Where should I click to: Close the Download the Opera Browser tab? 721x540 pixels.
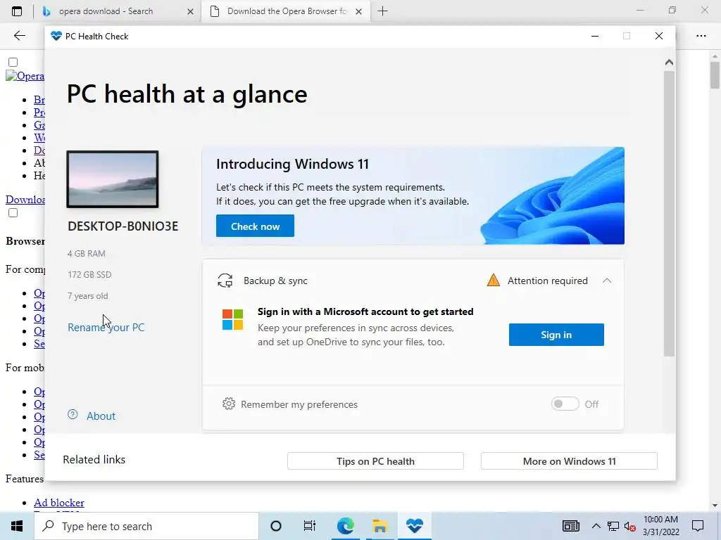pos(359,11)
